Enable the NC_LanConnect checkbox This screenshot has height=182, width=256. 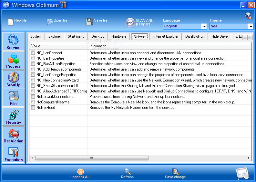[x=33, y=53]
